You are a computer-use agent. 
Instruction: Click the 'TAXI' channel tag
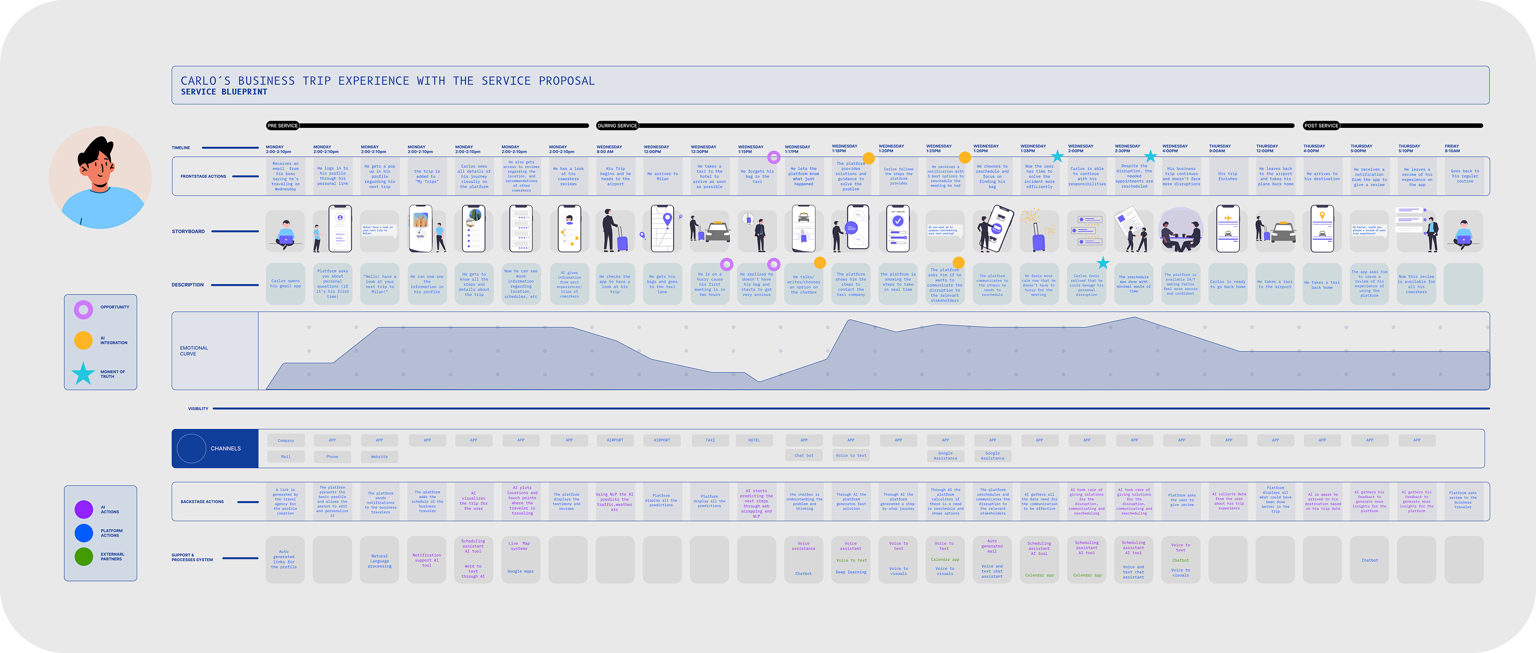[710, 440]
